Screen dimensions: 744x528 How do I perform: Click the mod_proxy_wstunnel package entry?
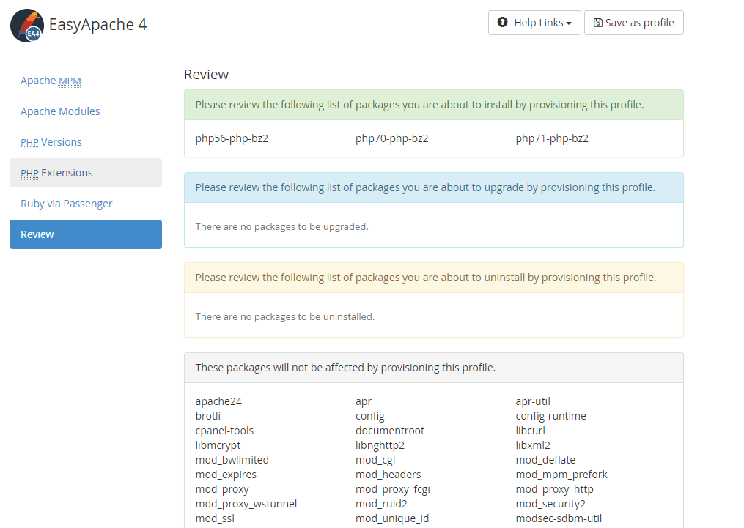[246, 505]
